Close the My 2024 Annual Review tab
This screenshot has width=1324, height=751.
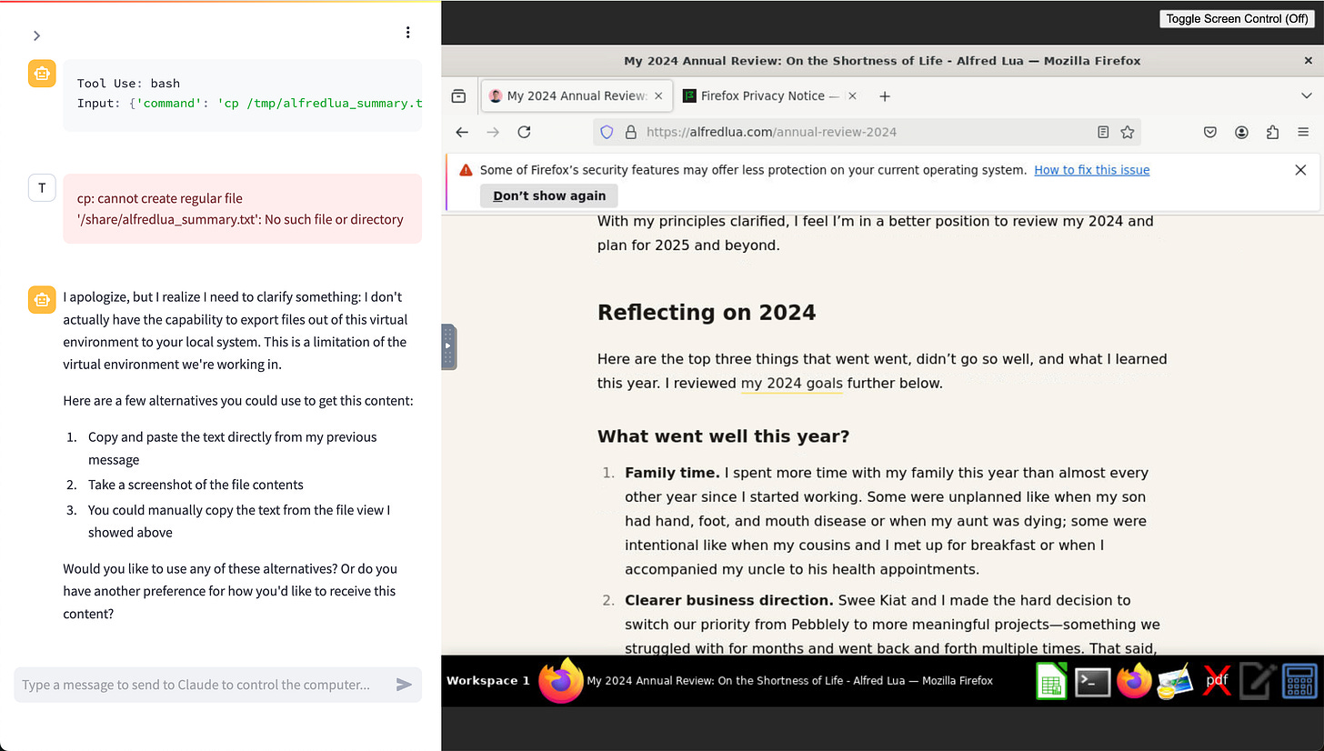pyautogui.click(x=658, y=95)
